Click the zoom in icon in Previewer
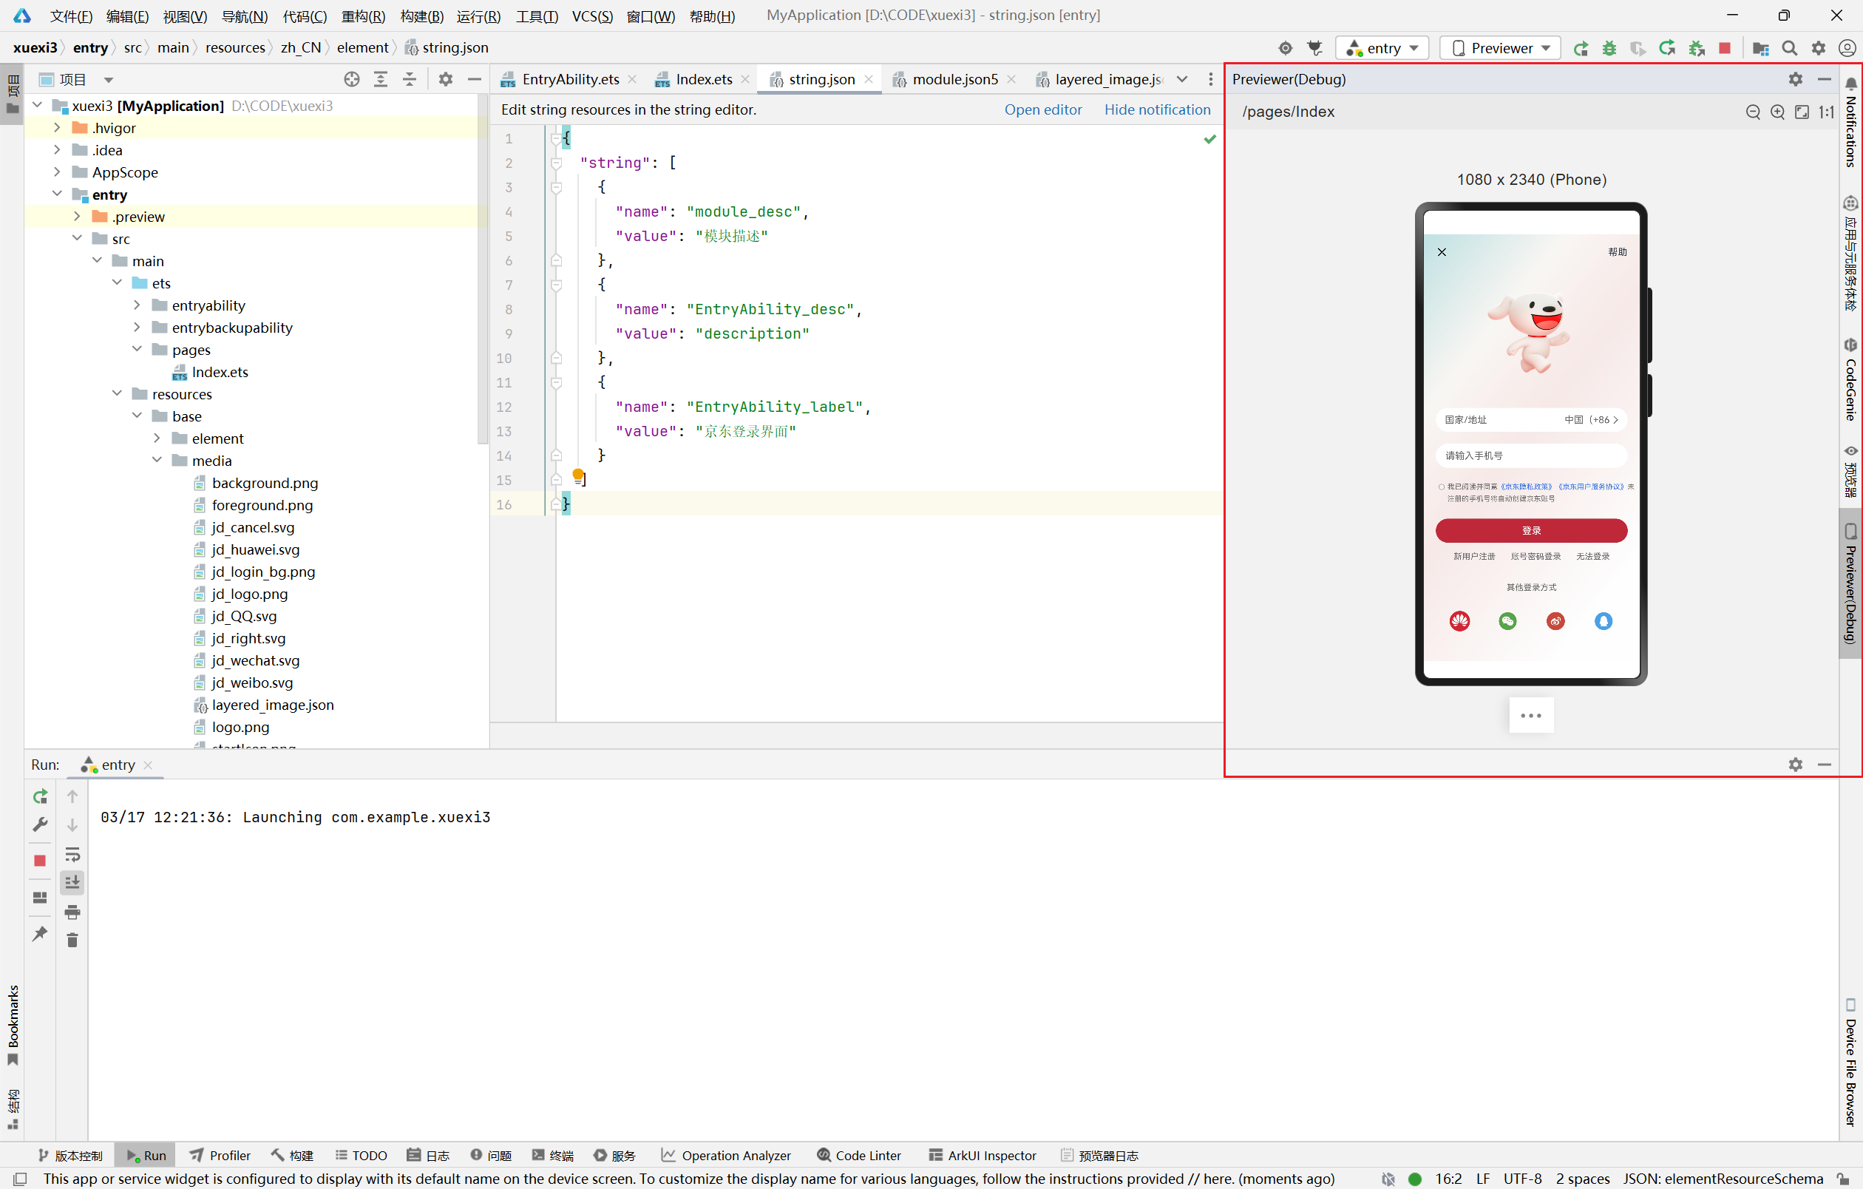The height and width of the screenshot is (1189, 1863). 1777,112
